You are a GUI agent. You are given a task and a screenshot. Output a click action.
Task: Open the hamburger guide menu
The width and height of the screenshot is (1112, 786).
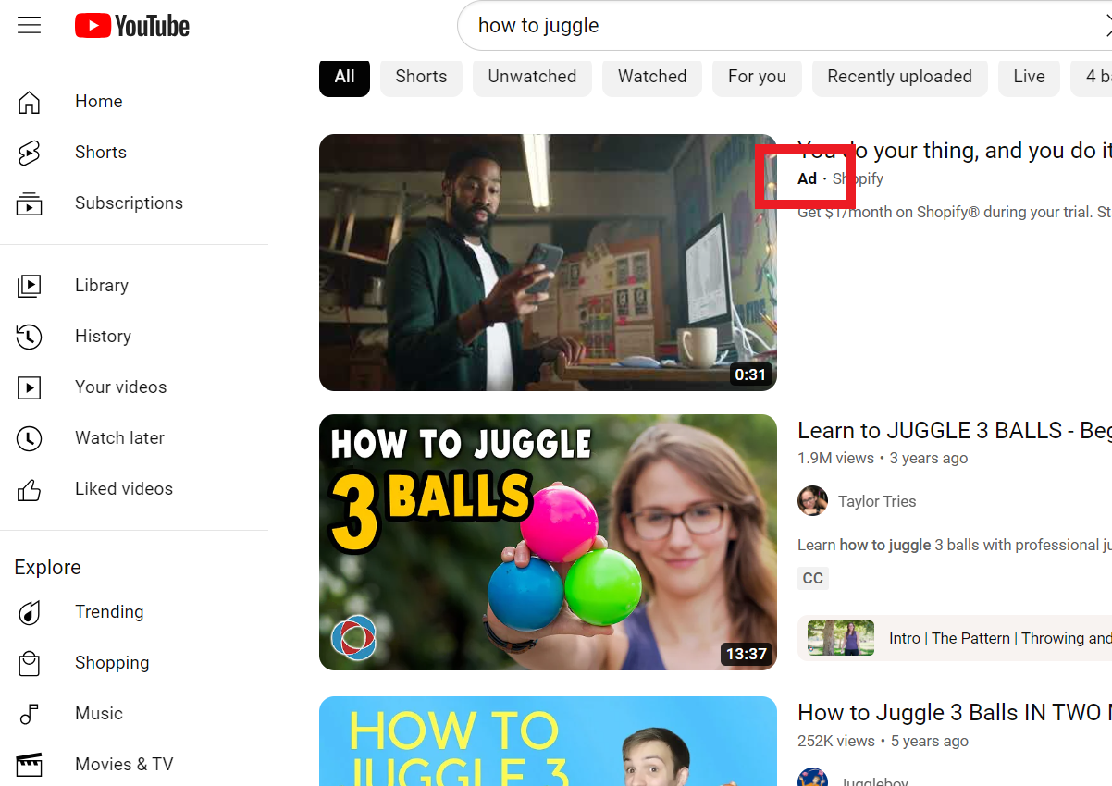click(30, 26)
